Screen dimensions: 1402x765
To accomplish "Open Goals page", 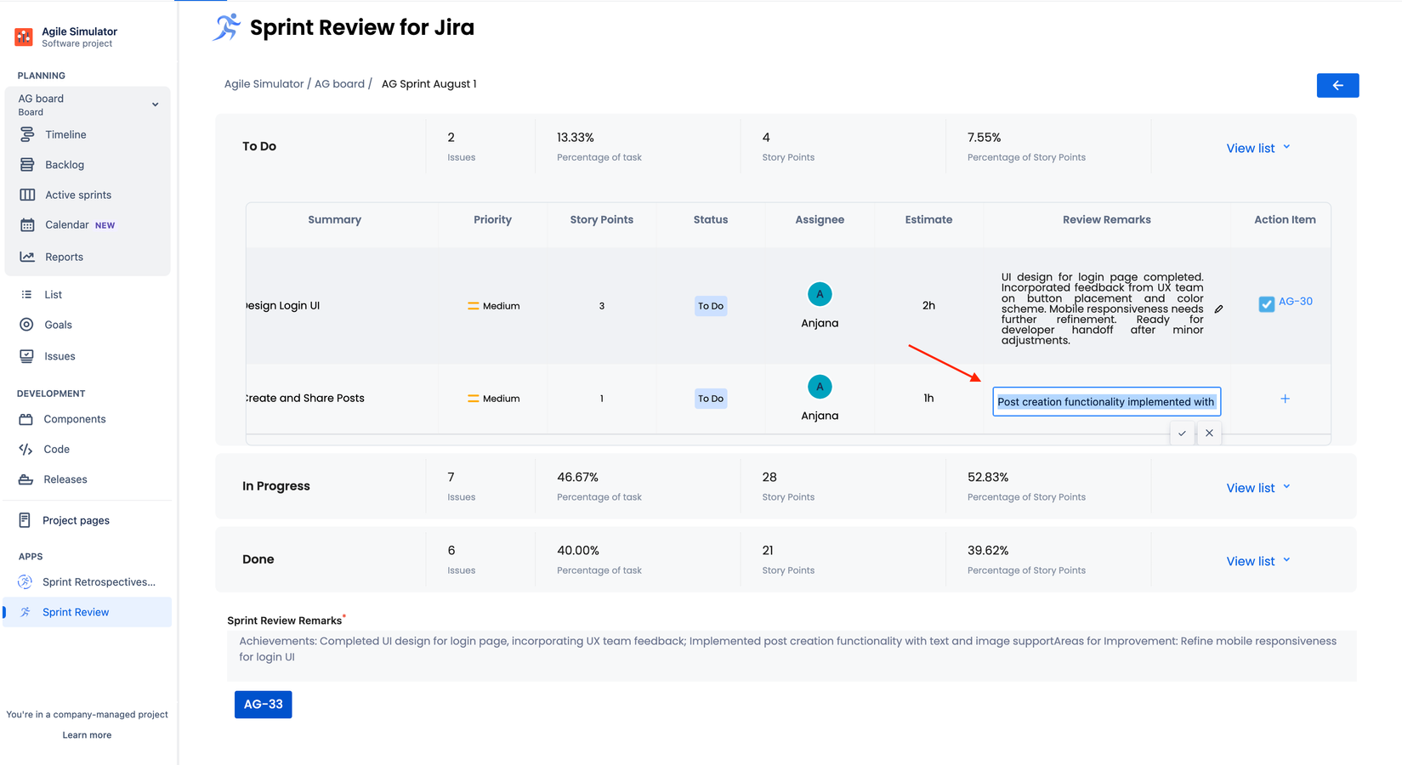I will [x=58, y=325].
